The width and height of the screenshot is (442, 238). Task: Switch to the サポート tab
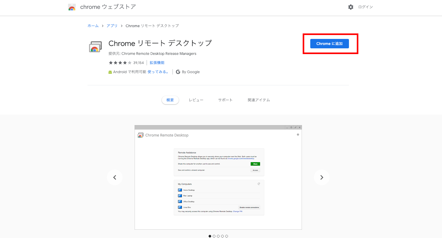click(225, 100)
